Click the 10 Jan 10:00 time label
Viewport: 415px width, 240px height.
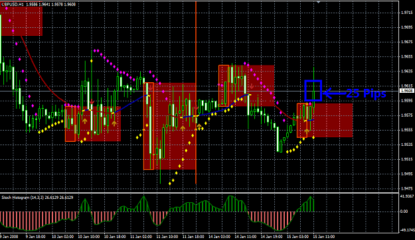tap(89, 236)
